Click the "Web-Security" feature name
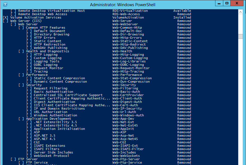Image resolution: width=246 pixels, height=165 pixels. click(124, 85)
